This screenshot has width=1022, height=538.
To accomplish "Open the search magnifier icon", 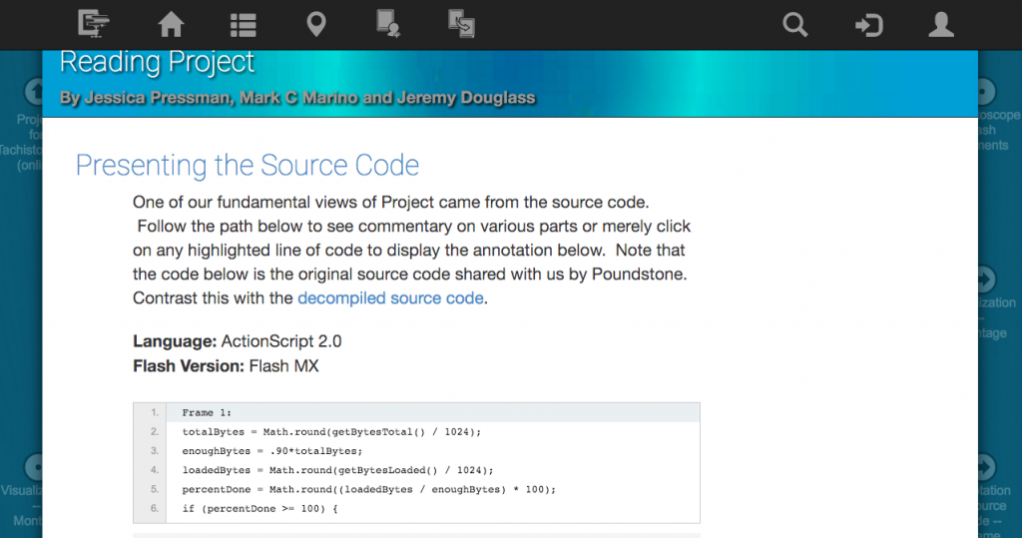I will pos(795,25).
